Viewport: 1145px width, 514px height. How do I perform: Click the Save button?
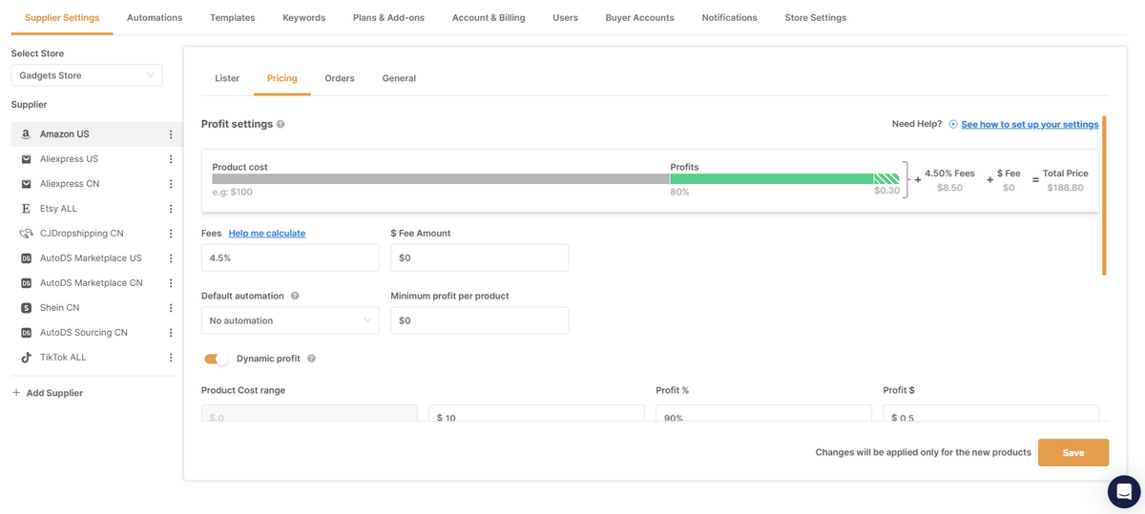(x=1073, y=452)
